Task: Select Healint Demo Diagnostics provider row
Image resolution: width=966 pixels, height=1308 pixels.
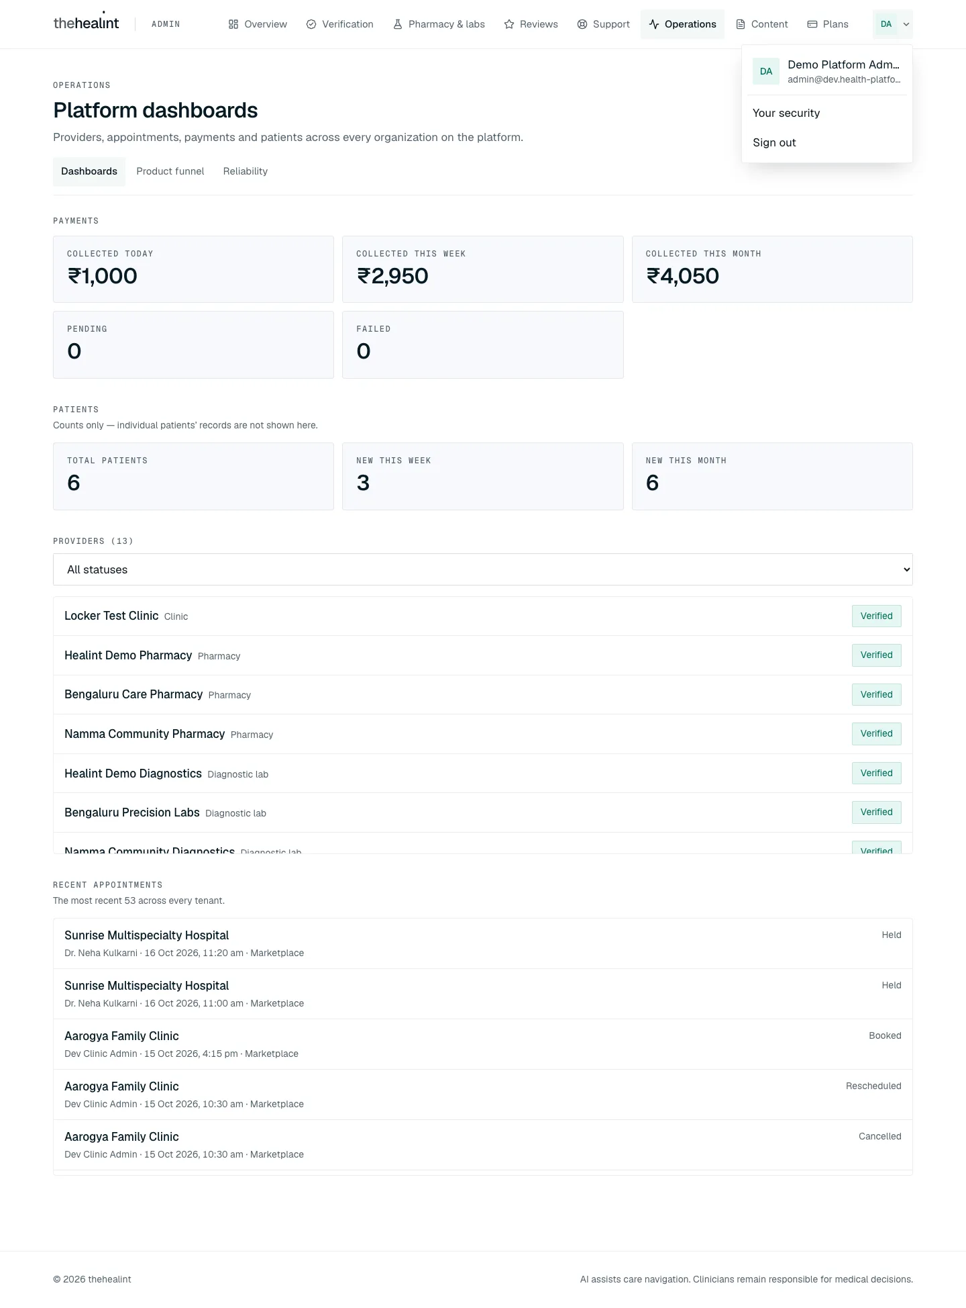Action: point(483,774)
